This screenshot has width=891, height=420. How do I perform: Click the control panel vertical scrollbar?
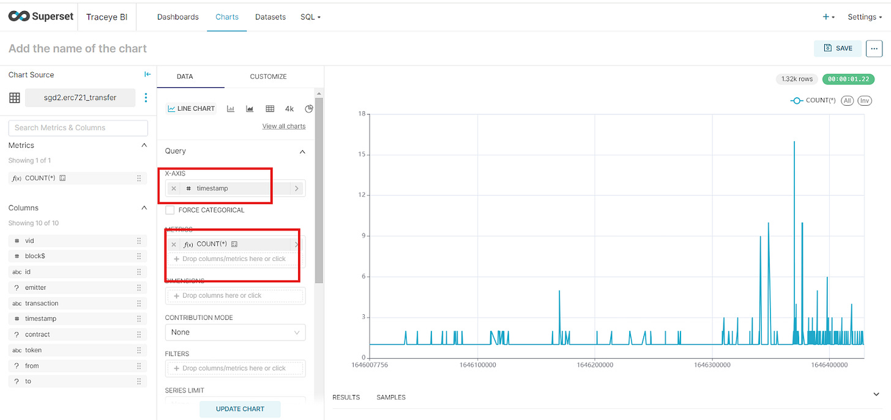point(318,190)
